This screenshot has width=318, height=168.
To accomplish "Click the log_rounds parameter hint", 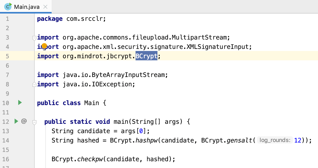I will pyautogui.click(x=275, y=140).
